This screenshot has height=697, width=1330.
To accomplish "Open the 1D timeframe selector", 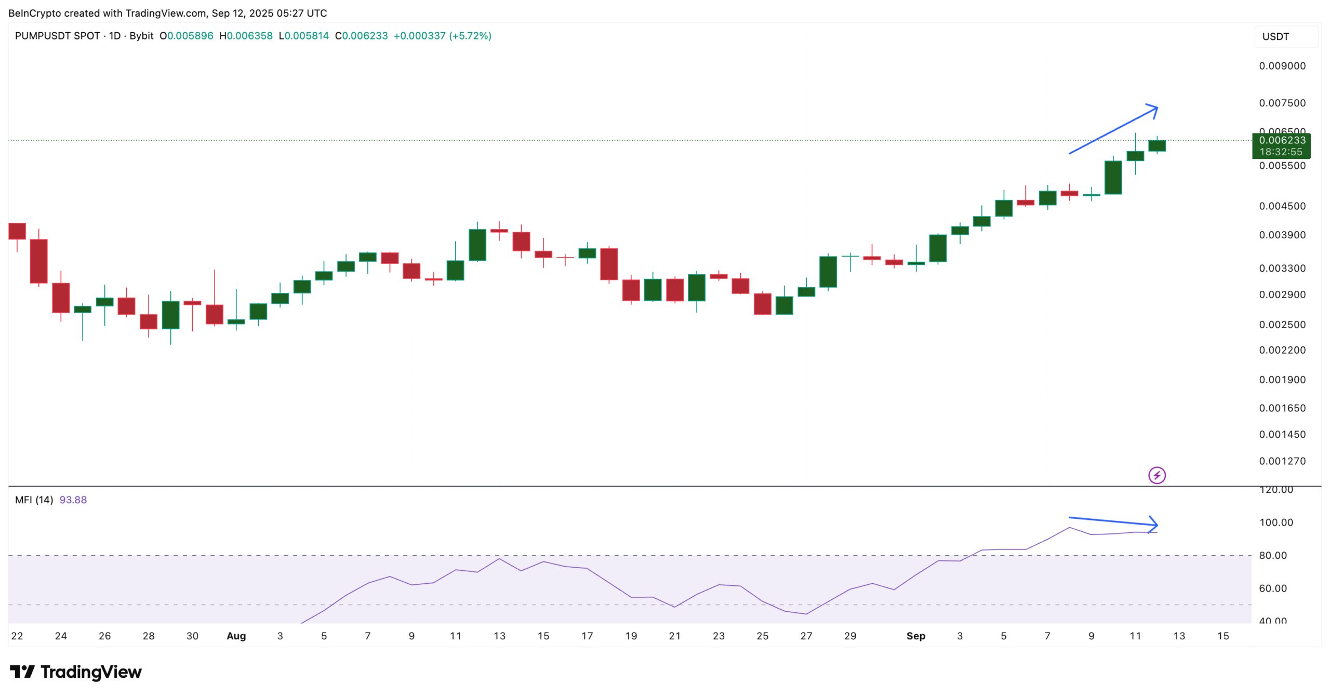I will pyautogui.click(x=115, y=36).
